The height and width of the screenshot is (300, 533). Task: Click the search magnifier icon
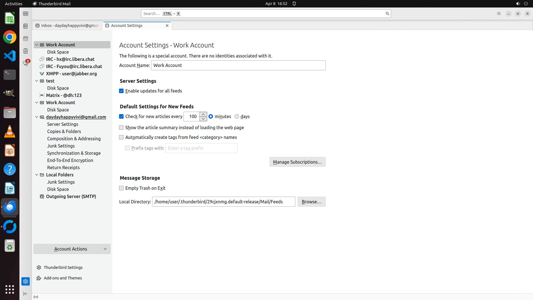[x=387, y=14]
